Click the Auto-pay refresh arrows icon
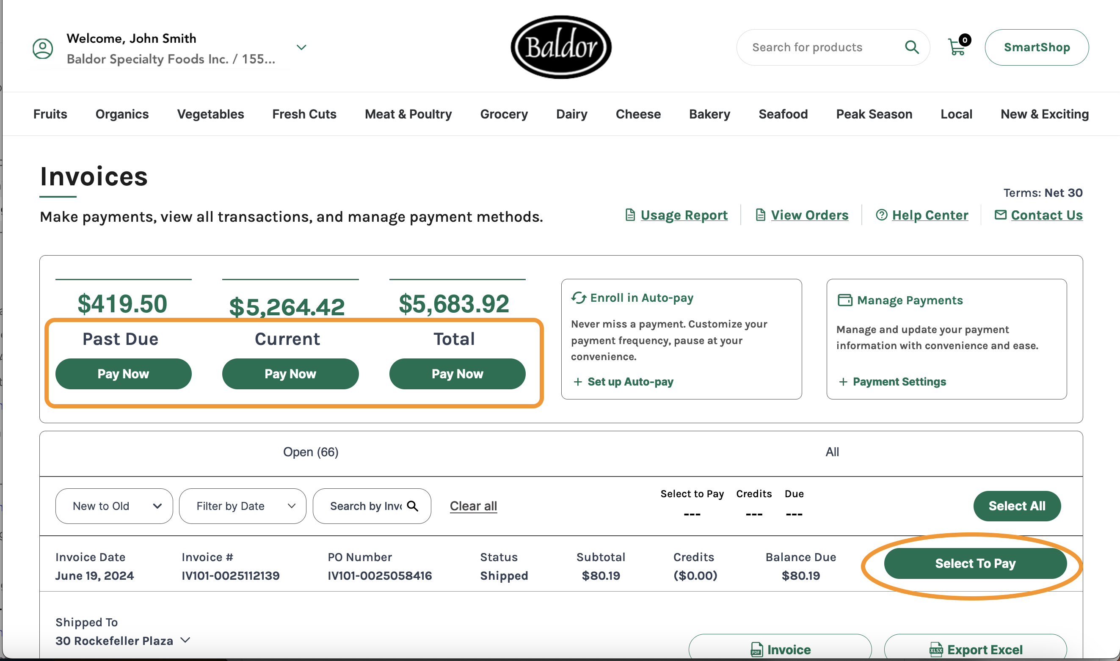Viewport: 1120px width, 661px height. click(x=578, y=297)
